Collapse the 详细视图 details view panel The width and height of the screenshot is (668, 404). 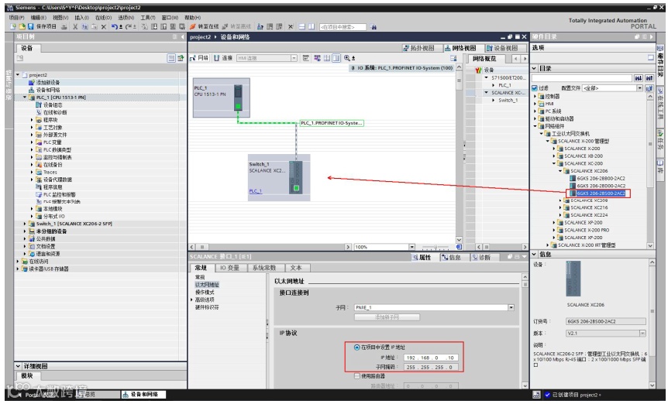(x=19, y=366)
